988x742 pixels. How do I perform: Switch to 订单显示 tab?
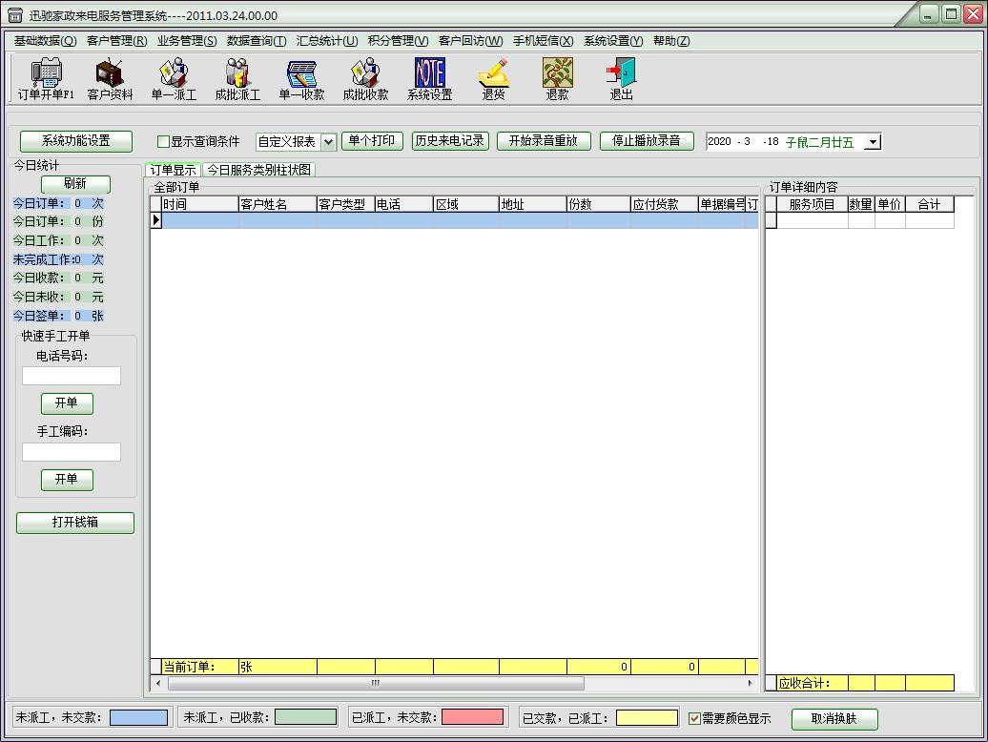[x=174, y=170]
